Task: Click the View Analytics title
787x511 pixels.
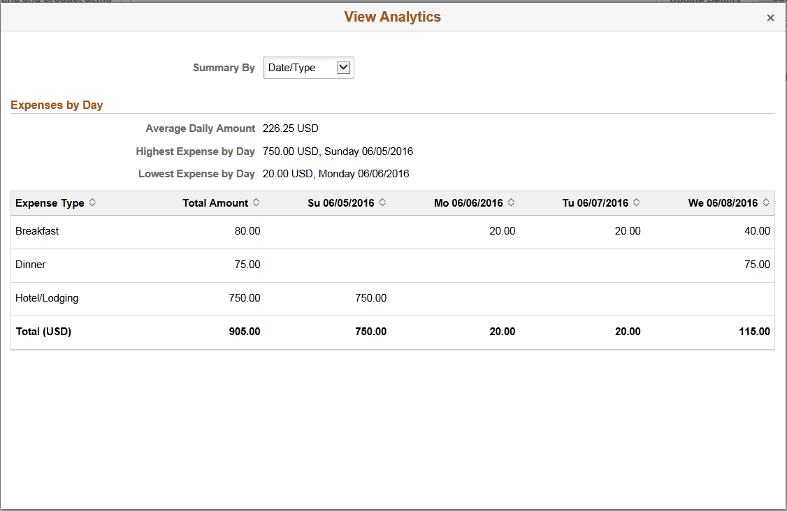Action: click(x=392, y=16)
